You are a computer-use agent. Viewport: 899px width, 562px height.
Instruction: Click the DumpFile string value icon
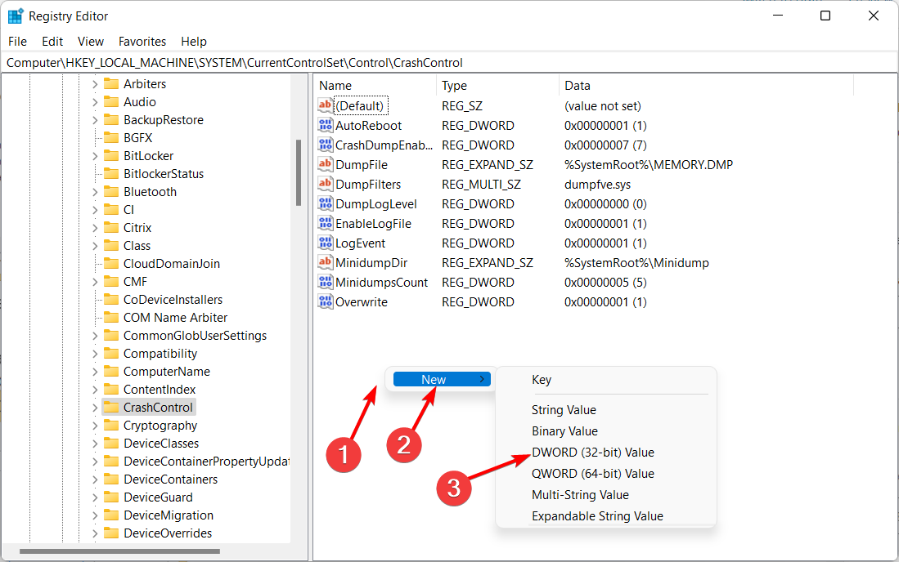click(x=325, y=164)
